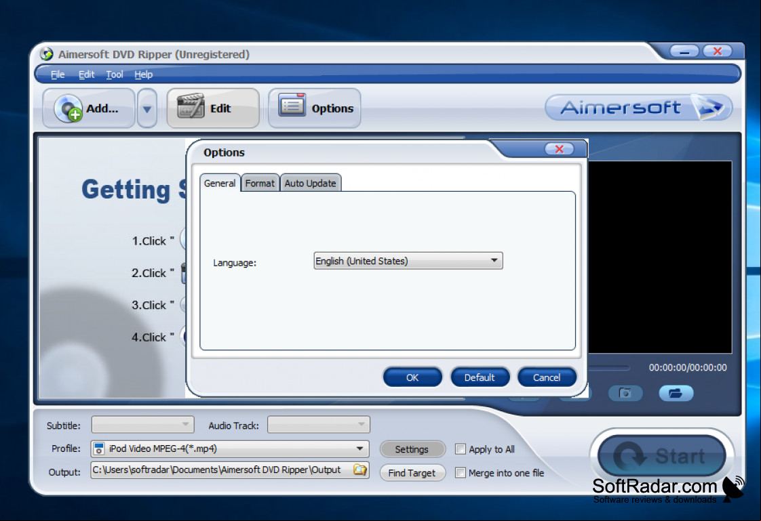Open the File menu
Image resolution: width=761 pixels, height=521 pixels.
pos(58,75)
